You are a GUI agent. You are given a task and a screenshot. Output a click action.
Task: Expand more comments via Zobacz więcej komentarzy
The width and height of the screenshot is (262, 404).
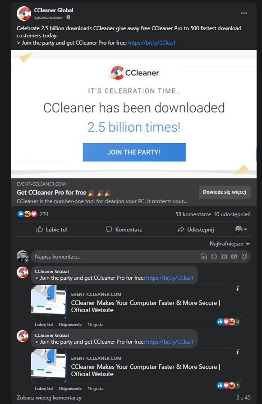[x=49, y=398]
